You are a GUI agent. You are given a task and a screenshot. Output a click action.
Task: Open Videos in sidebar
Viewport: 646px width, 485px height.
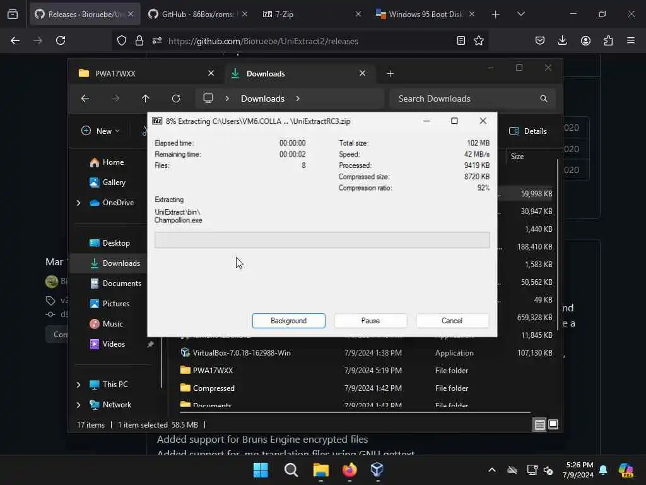coord(107,344)
